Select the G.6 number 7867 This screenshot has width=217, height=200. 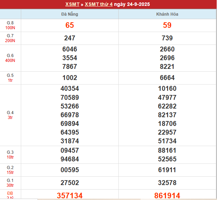pyautogui.click(x=69, y=66)
